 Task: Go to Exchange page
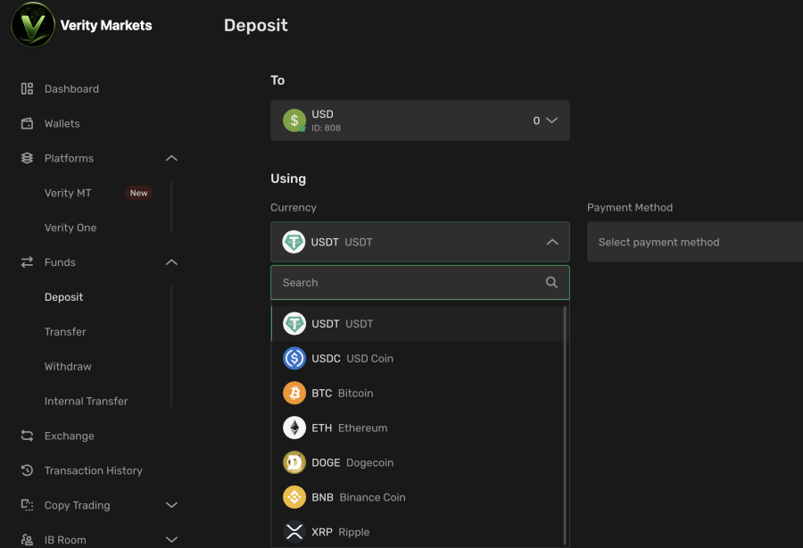pos(69,436)
